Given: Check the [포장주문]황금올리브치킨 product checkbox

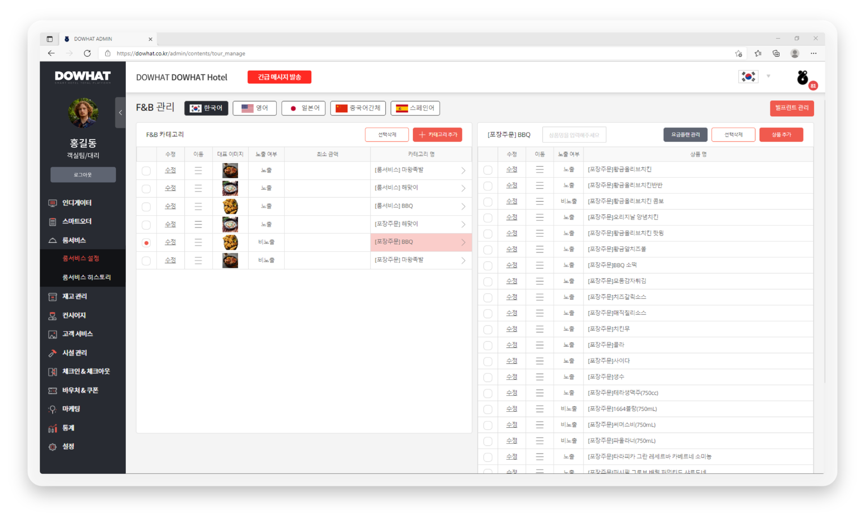Looking at the screenshot, I should pos(488,170).
